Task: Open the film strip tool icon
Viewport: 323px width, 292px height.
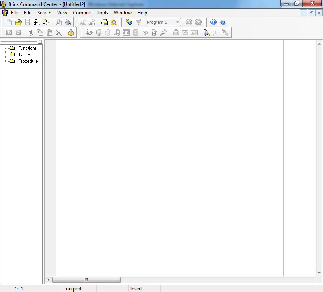Action: (126, 33)
